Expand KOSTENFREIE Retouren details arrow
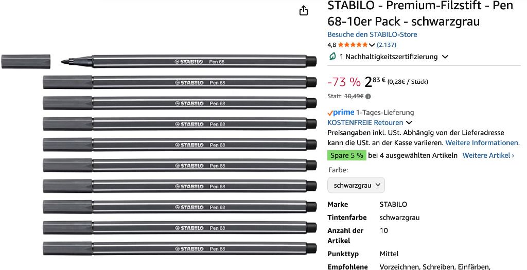Image resolution: width=527 pixels, height=270 pixels. point(409,123)
